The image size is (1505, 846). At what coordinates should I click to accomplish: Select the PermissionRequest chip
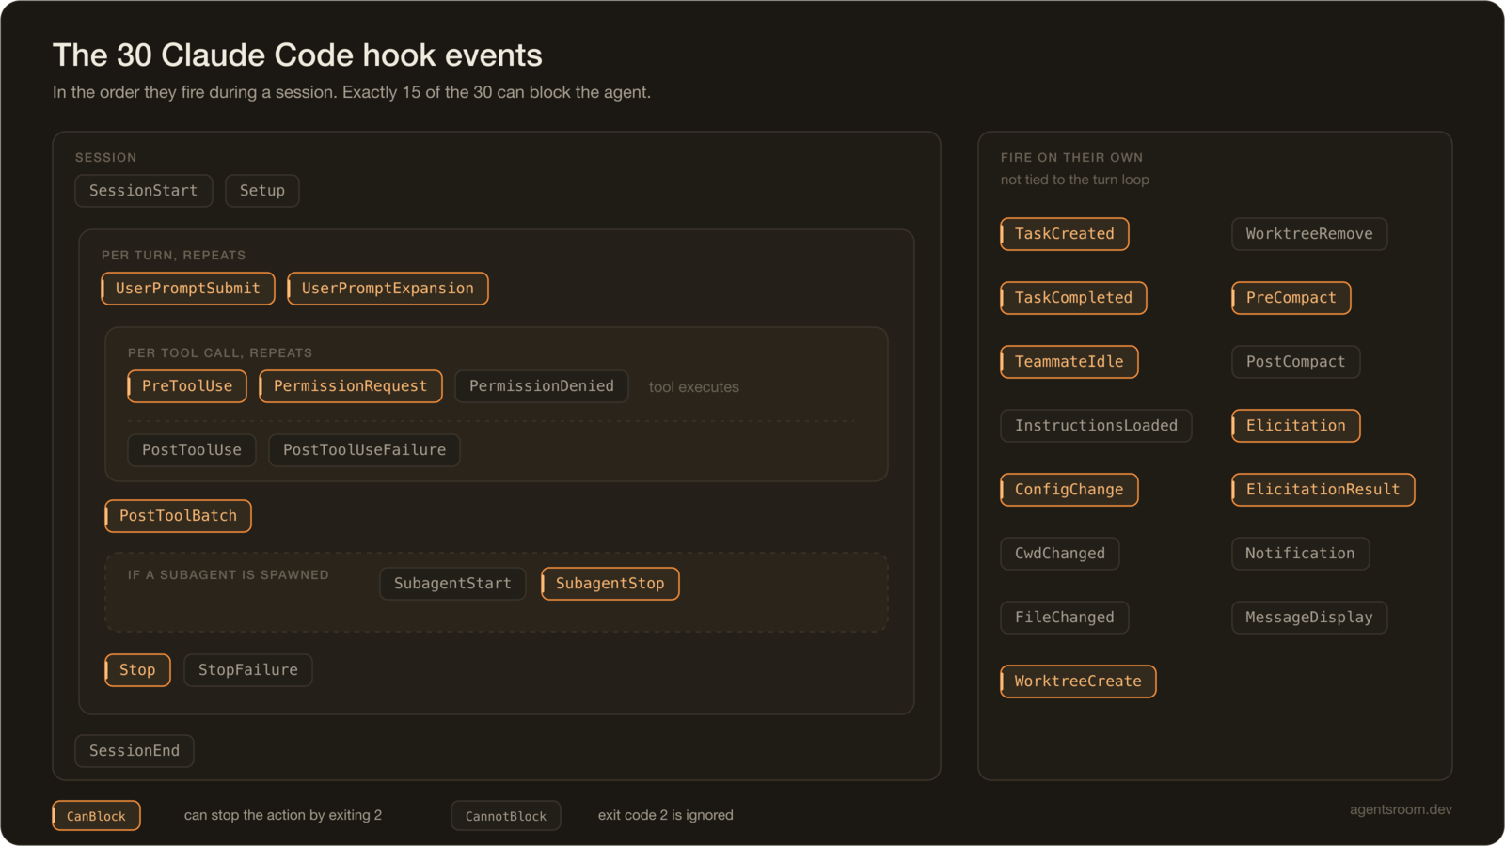pyautogui.click(x=351, y=386)
